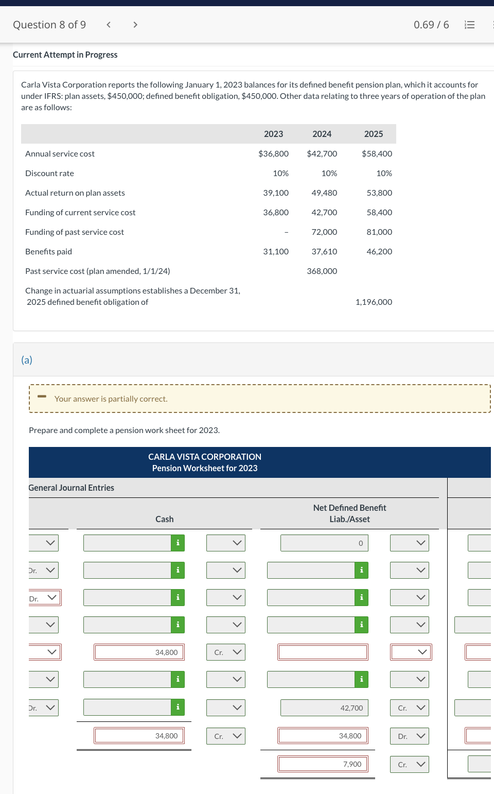This screenshot has height=794, width=494.
Task: Click the green info icon in the third Net Defined Benefit row
Action: pyautogui.click(x=361, y=597)
